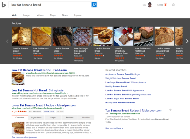Click the www.food.com recipe URL text
The width and height of the screenshot is (190, 139).
coord(50,73)
